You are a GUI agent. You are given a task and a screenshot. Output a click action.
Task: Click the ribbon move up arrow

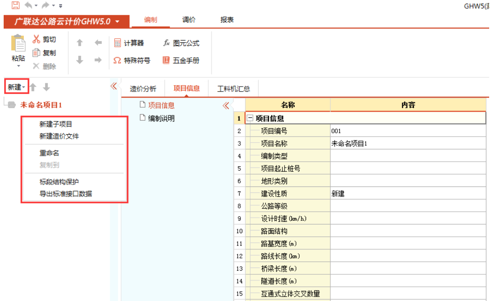click(x=79, y=43)
